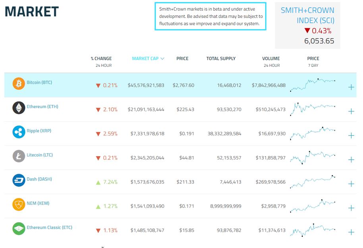Image resolution: width=363 pixels, height=248 pixels.
Task: Open the Ripple (XRP) link
Action: pos(39,131)
